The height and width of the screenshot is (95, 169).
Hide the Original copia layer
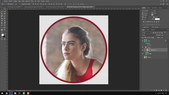[143, 50]
